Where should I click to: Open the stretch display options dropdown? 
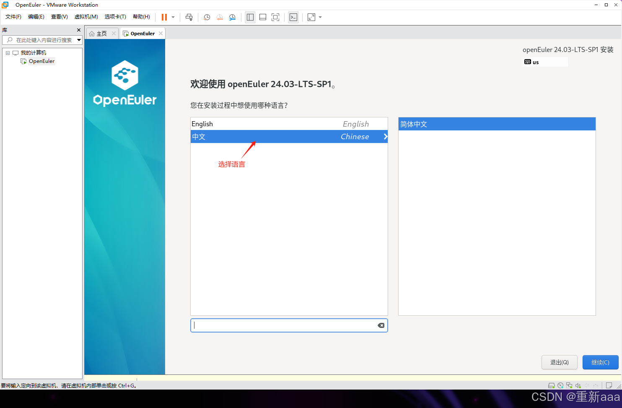[320, 17]
